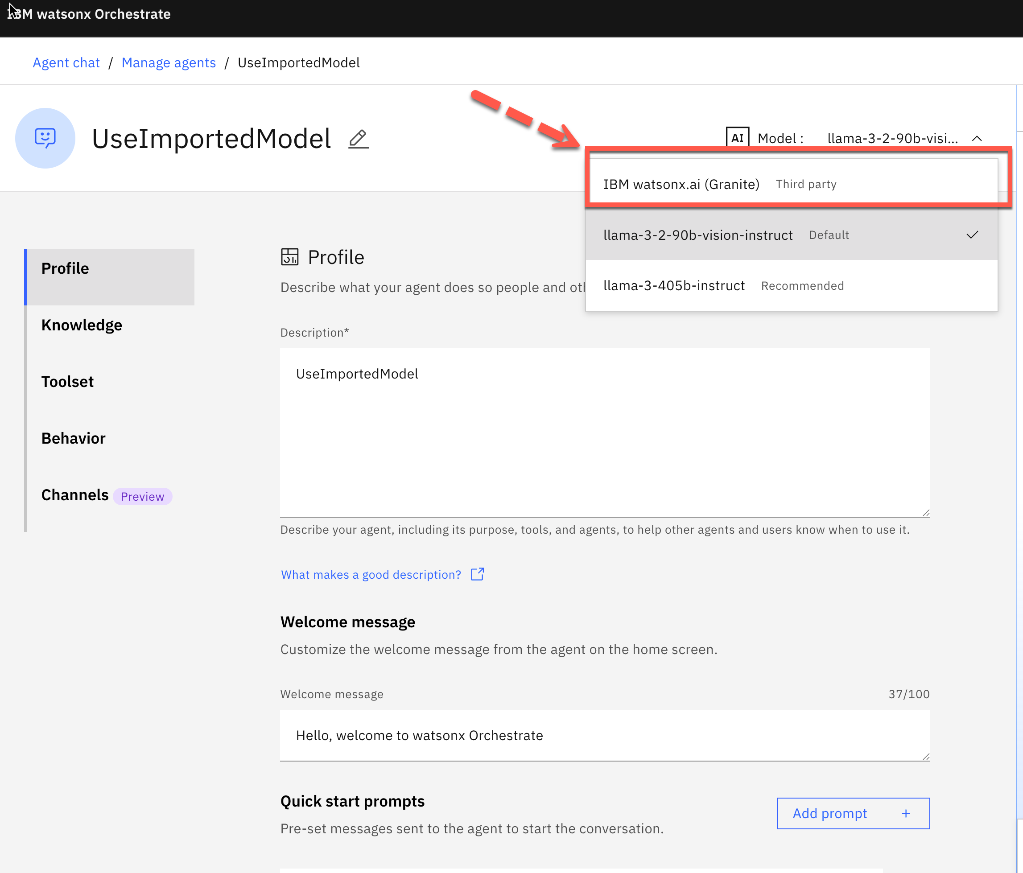Open the Toolset section
The height and width of the screenshot is (873, 1023).
[68, 381]
